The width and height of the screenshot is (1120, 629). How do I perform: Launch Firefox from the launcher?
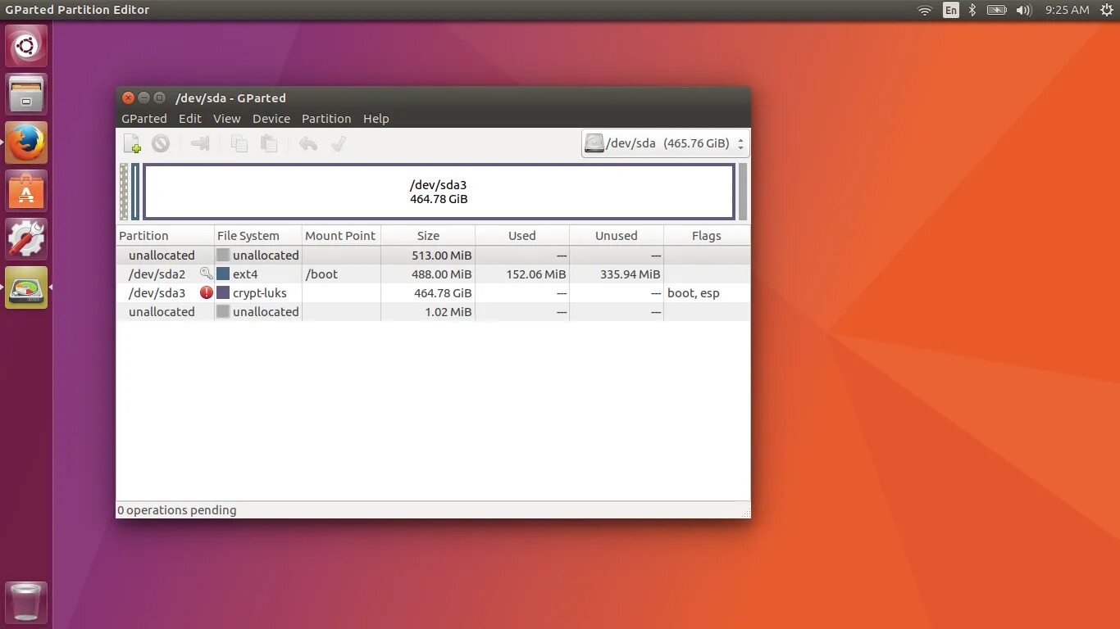pyautogui.click(x=26, y=143)
